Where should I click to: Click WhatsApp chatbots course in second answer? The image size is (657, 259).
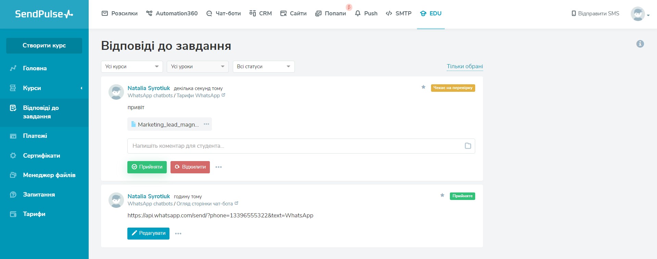pyautogui.click(x=150, y=204)
